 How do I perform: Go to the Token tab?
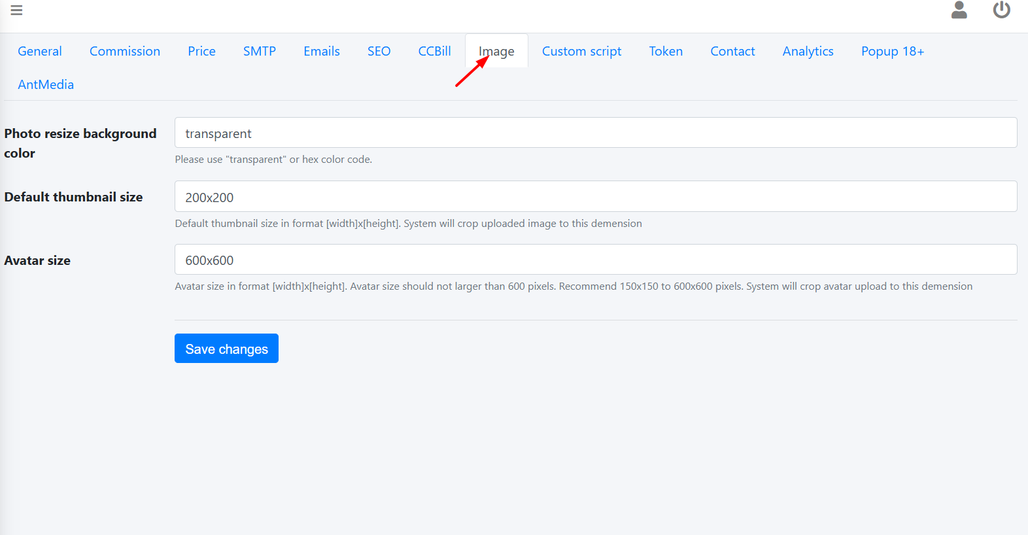click(x=666, y=51)
